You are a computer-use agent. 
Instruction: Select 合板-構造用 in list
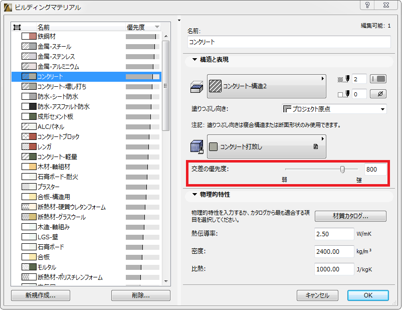point(86,197)
